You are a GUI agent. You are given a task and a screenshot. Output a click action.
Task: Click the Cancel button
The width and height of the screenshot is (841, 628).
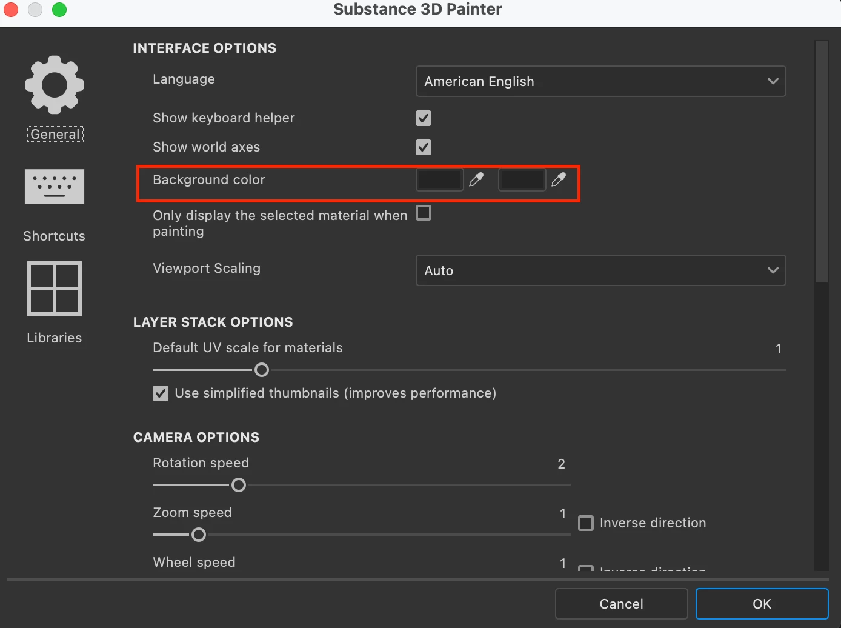click(x=622, y=604)
